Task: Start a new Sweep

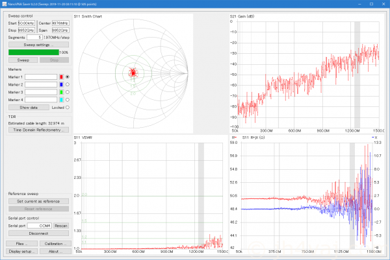Action: pos(23,60)
